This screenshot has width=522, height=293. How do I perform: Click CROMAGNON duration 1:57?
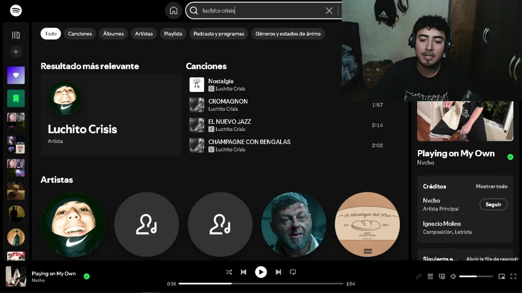pos(377,105)
